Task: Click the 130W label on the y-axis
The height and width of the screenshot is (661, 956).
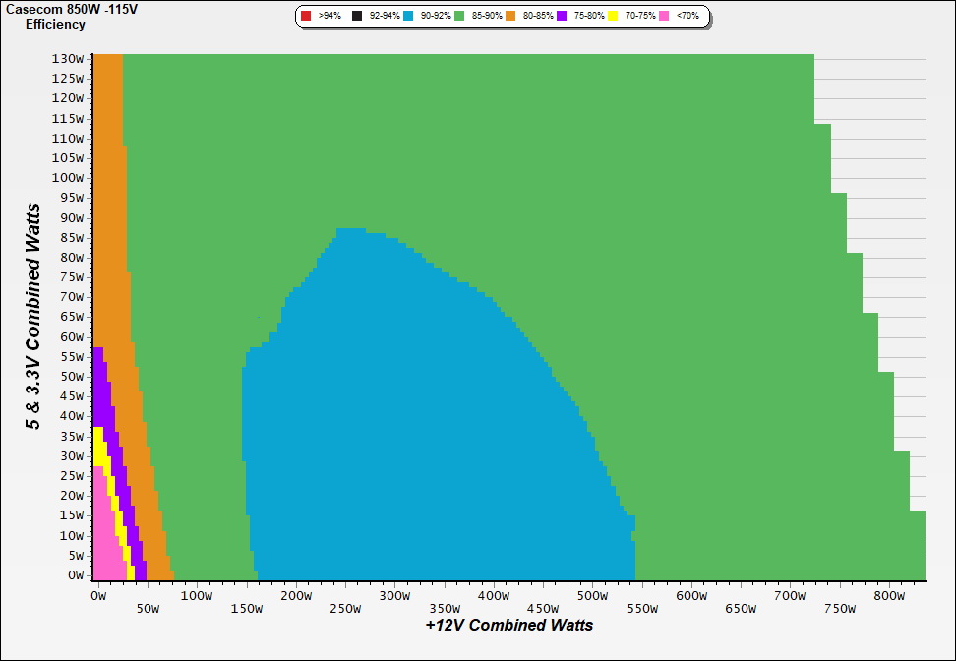Action: (x=68, y=58)
